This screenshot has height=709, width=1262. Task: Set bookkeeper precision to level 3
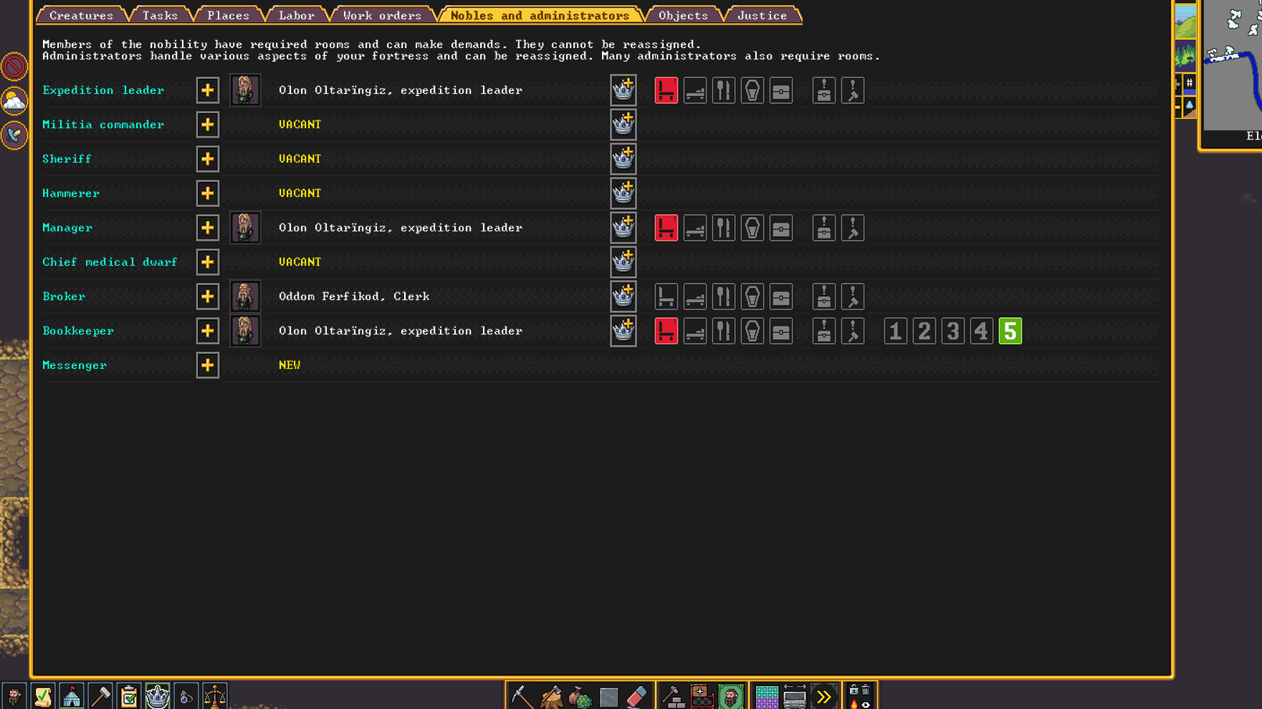[x=952, y=331]
